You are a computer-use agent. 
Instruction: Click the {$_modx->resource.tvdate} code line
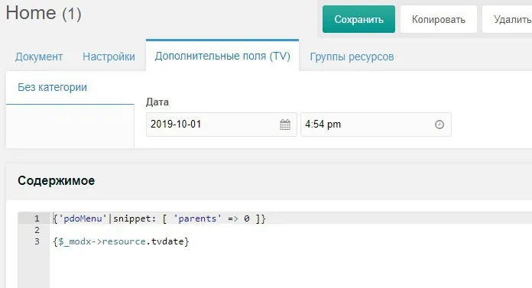coord(121,241)
